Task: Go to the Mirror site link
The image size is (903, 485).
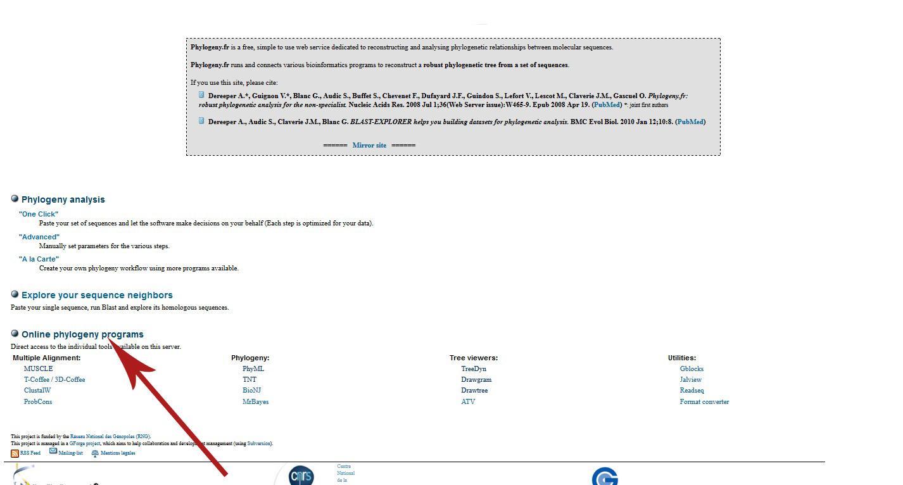Action: click(369, 145)
